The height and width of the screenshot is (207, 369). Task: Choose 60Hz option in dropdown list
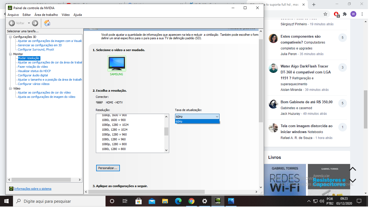(x=197, y=122)
